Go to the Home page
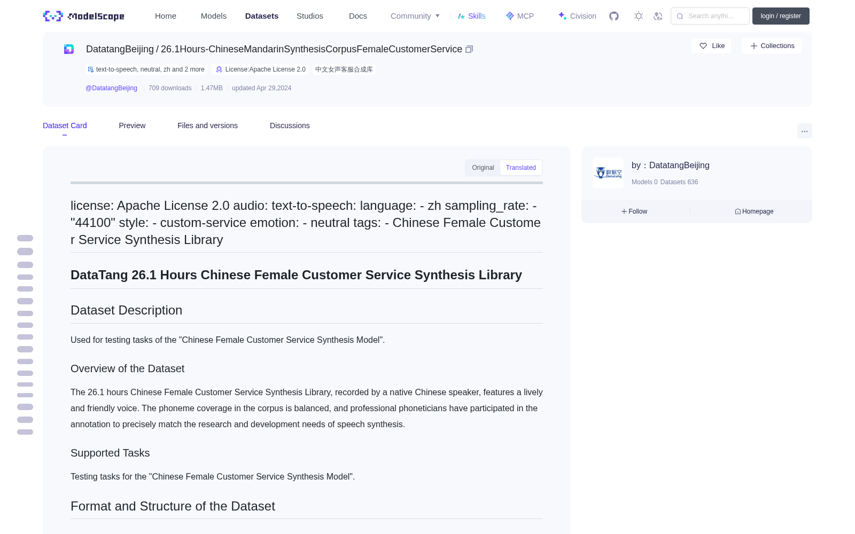 [166, 16]
